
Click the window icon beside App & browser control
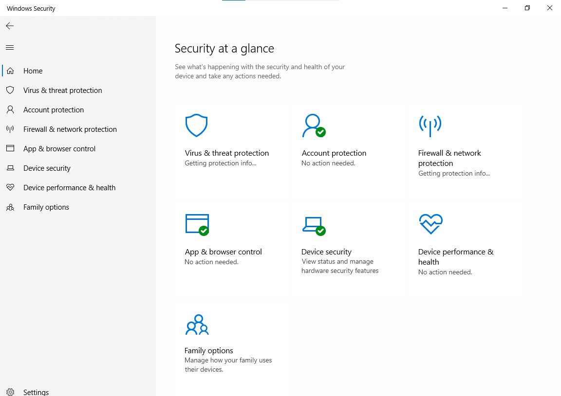(10, 148)
